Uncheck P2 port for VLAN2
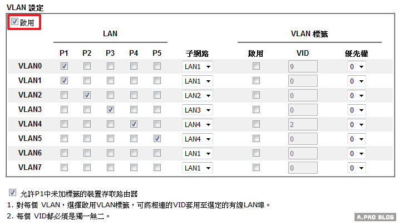The image size is (399, 224). tap(87, 95)
